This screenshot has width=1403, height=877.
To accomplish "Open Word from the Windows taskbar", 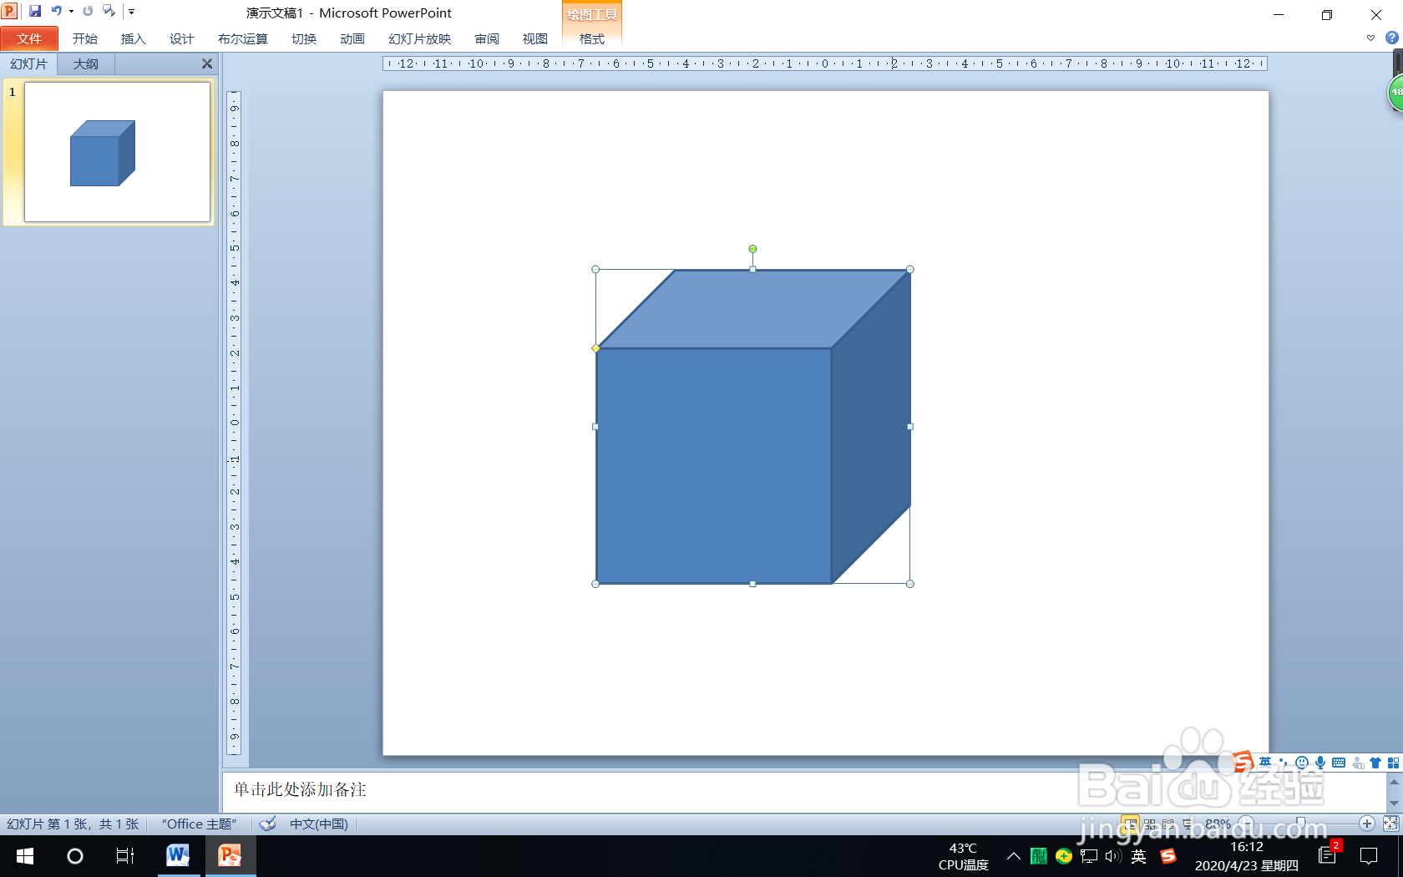I will [x=177, y=856].
